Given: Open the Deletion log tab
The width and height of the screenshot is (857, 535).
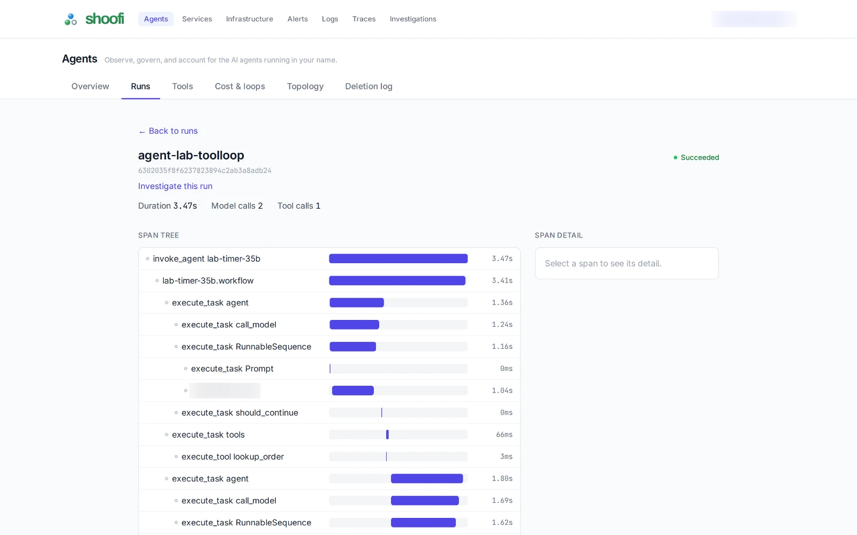Looking at the screenshot, I should 369,86.
